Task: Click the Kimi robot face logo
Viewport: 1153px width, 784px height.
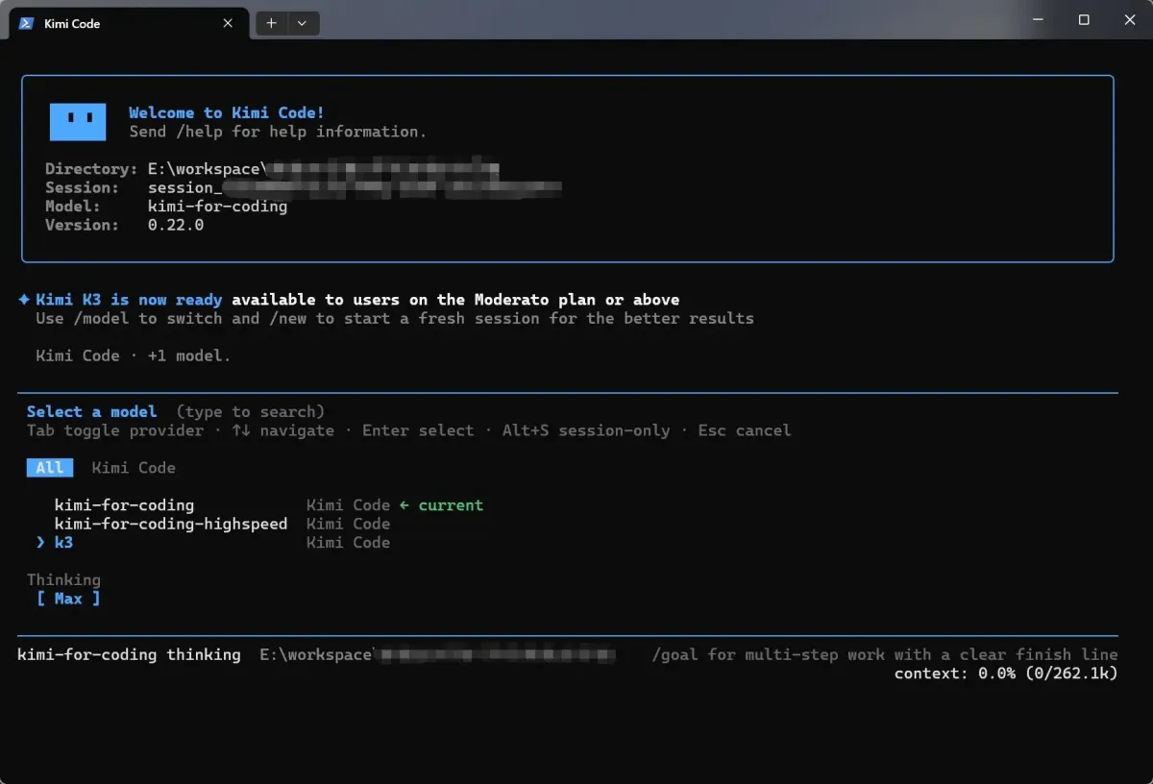Action: 78,122
